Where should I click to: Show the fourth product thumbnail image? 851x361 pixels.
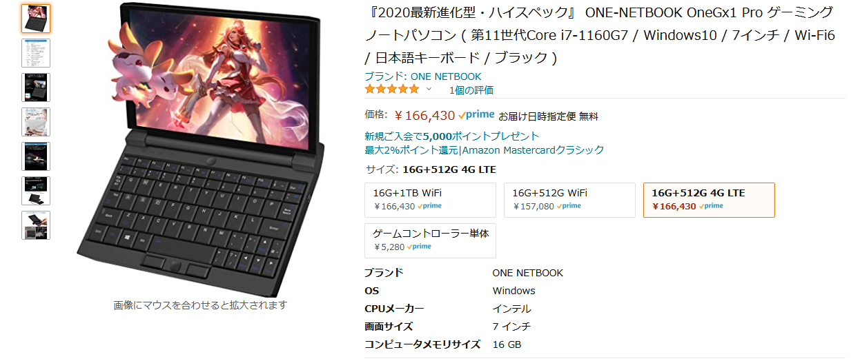(36, 122)
